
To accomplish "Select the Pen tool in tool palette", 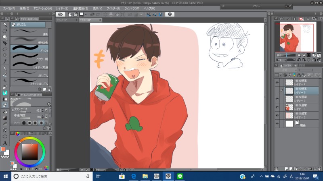I will [5, 68].
